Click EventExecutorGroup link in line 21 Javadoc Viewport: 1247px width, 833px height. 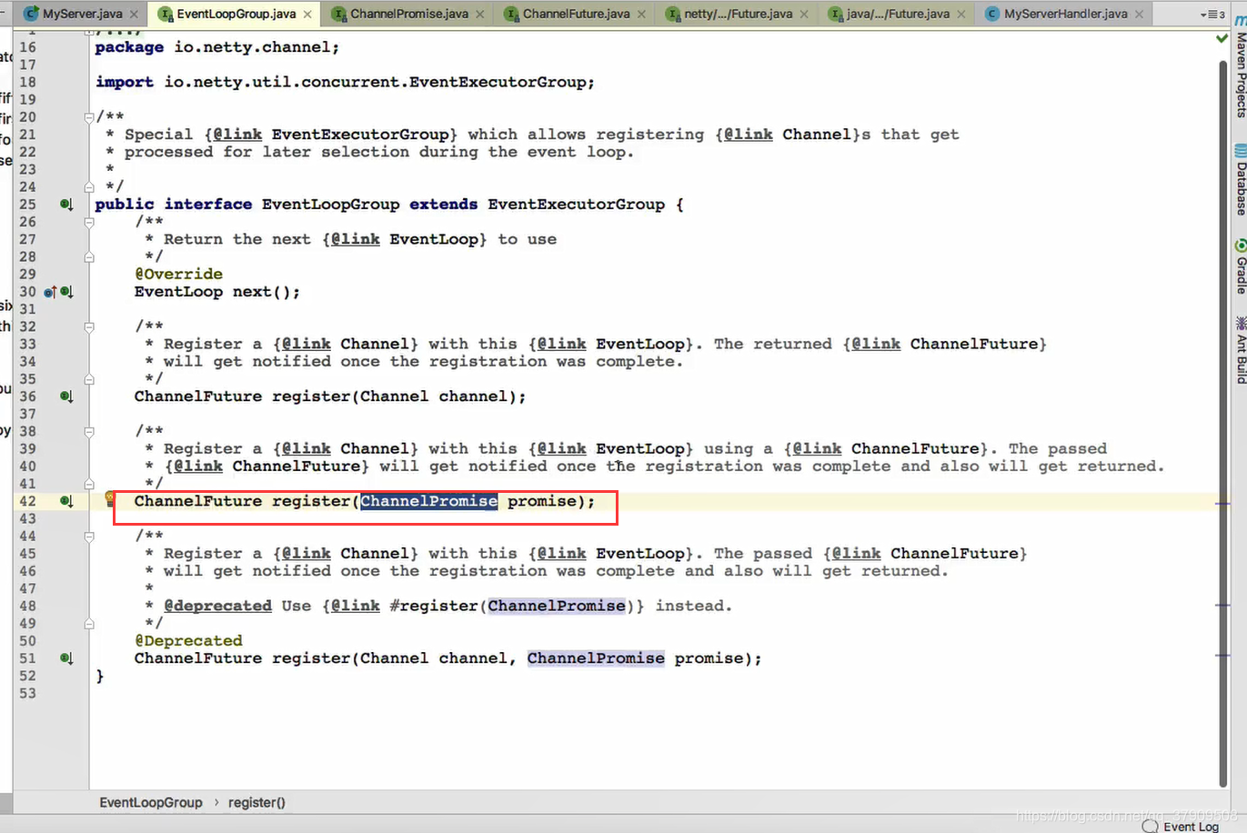[360, 135]
